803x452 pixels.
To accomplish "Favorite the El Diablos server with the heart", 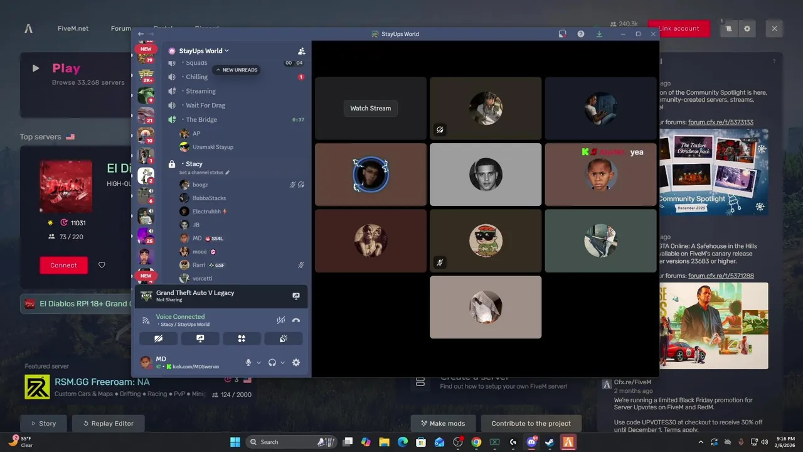I will pyautogui.click(x=102, y=265).
